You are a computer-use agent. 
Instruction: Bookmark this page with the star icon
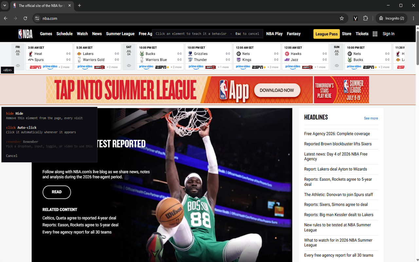342,18
